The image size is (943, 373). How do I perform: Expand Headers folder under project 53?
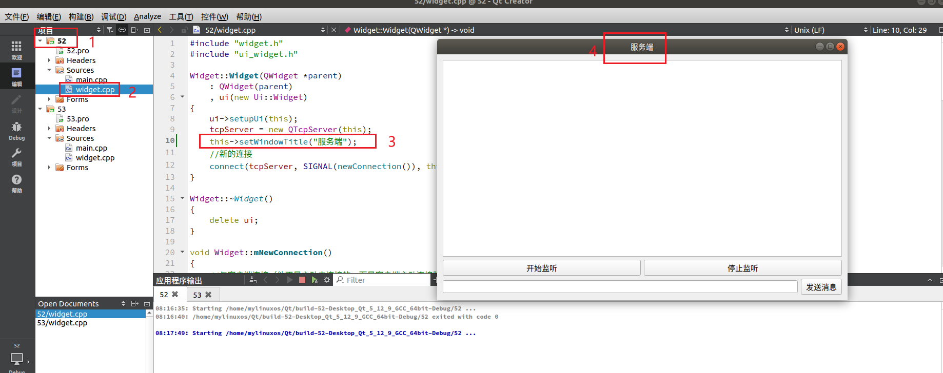coord(49,128)
